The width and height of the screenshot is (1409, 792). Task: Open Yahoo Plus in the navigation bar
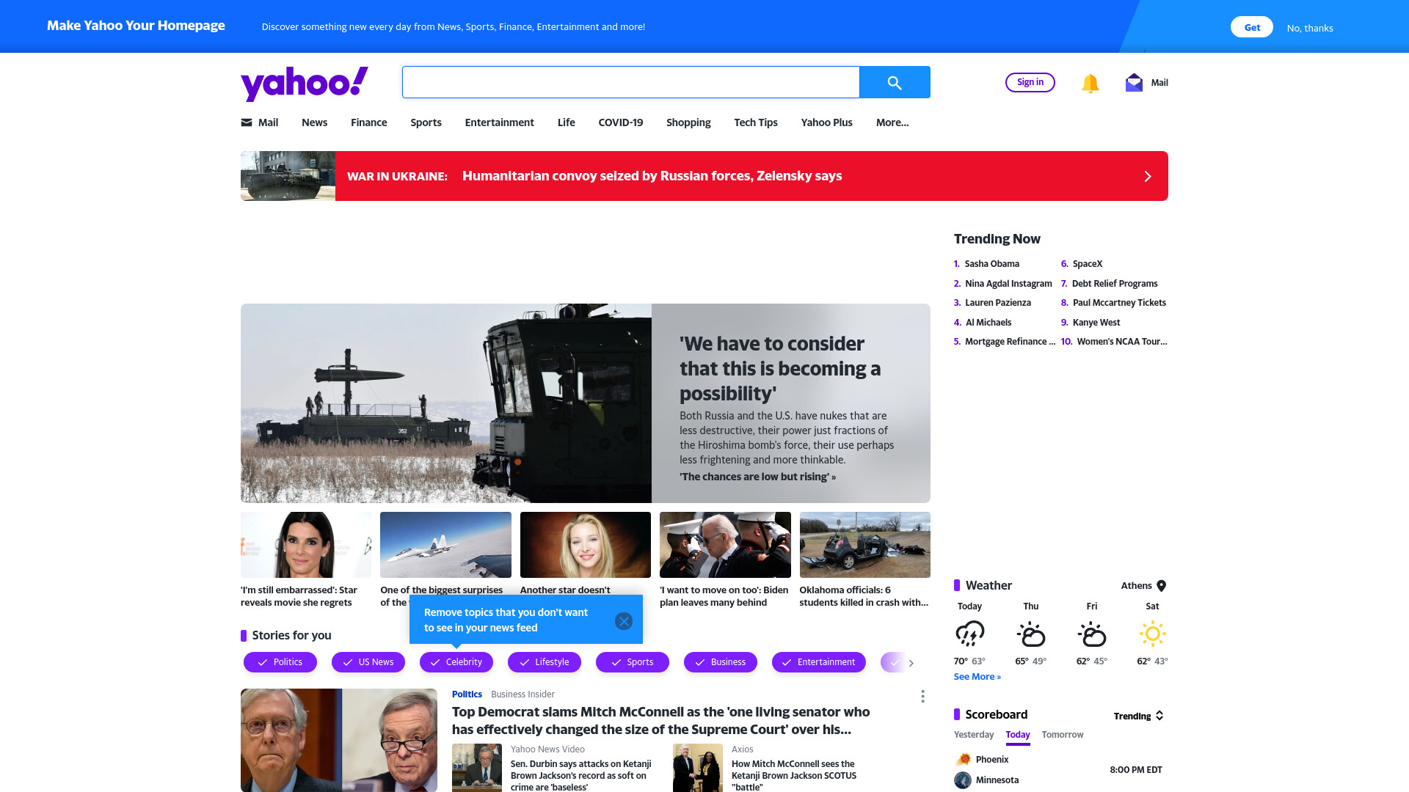pyautogui.click(x=826, y=122)
